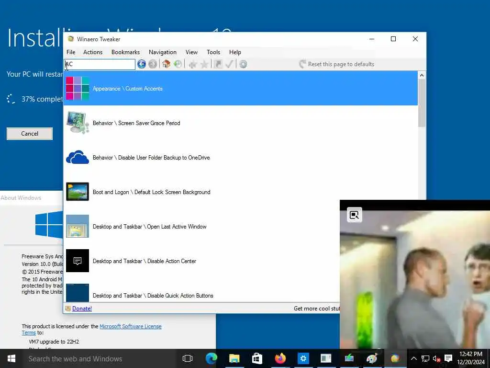490x368 pixels.
Task: Cancel the Windows installation
Action: [30, 134]
